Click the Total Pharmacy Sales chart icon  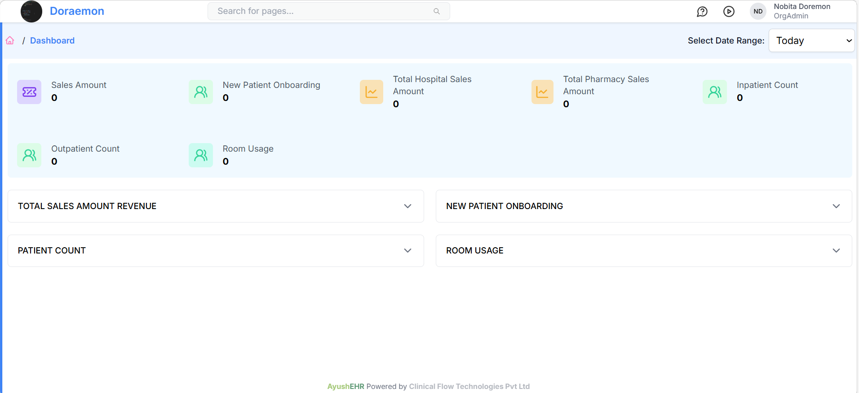pyautogui.click(x=542, y=92)
